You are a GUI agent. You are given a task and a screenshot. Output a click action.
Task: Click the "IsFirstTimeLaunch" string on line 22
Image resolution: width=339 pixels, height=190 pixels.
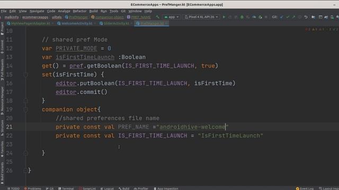coord(230,136)
